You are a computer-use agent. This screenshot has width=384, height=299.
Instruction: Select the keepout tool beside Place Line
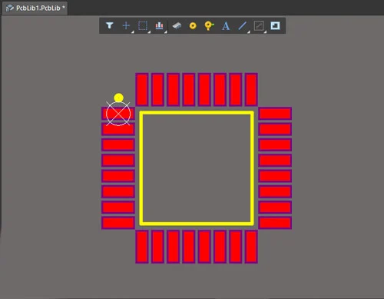click(x=259, y=25)
